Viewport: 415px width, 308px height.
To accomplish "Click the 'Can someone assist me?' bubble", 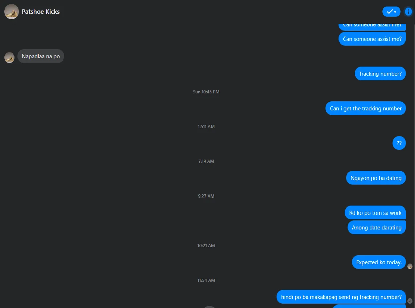I will (x=372, y=39).
